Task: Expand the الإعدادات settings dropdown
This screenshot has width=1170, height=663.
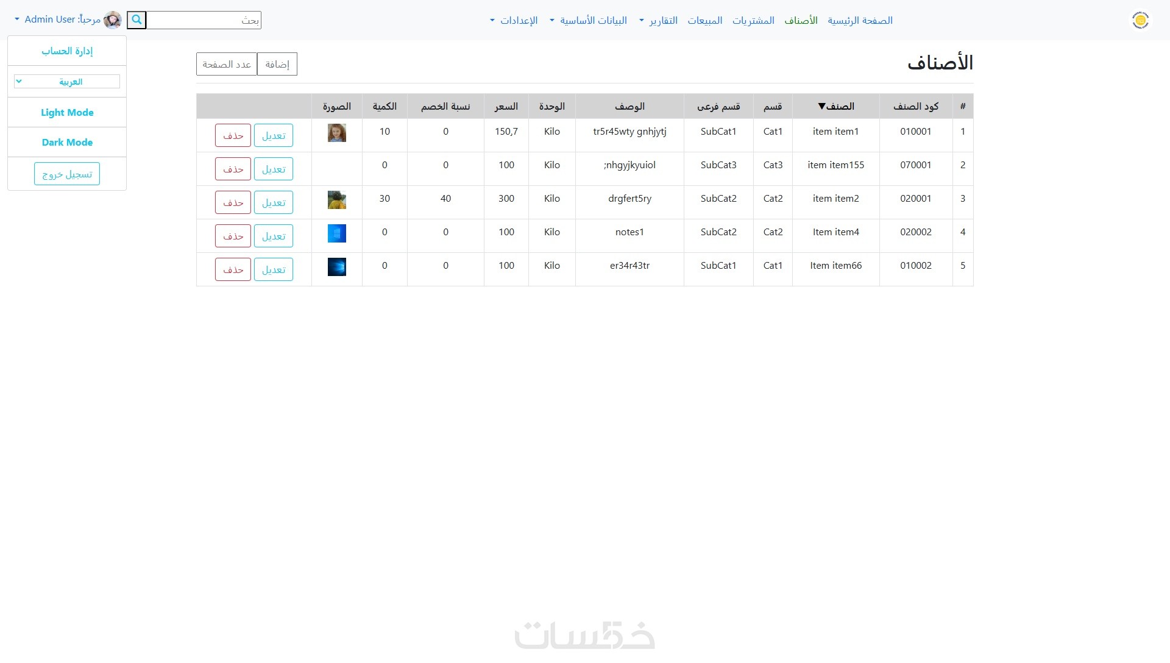Action: click(518, 21)
